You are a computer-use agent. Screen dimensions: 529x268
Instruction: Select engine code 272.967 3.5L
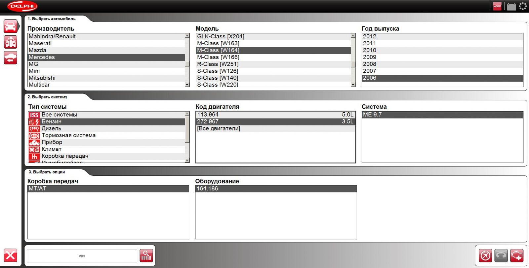275,122
